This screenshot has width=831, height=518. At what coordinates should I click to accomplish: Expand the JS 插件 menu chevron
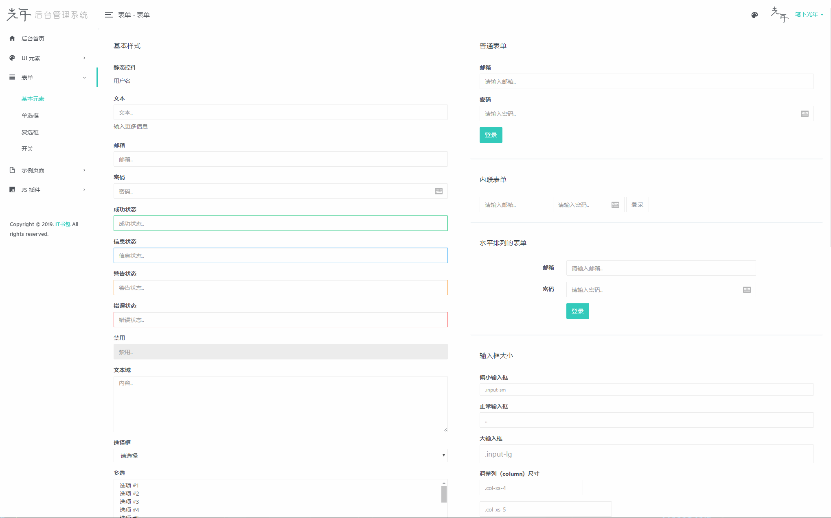[x=84, y=189]
